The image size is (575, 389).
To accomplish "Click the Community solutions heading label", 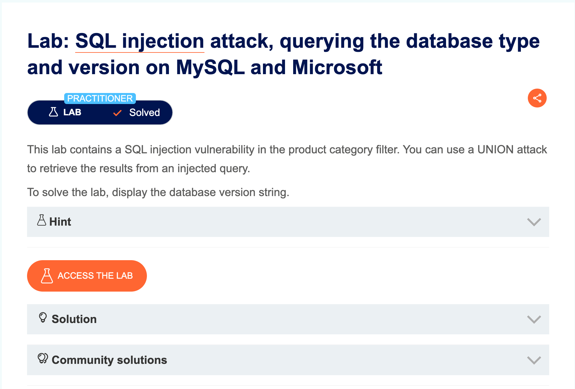I will pyautogui.click(x=109, y=360).
